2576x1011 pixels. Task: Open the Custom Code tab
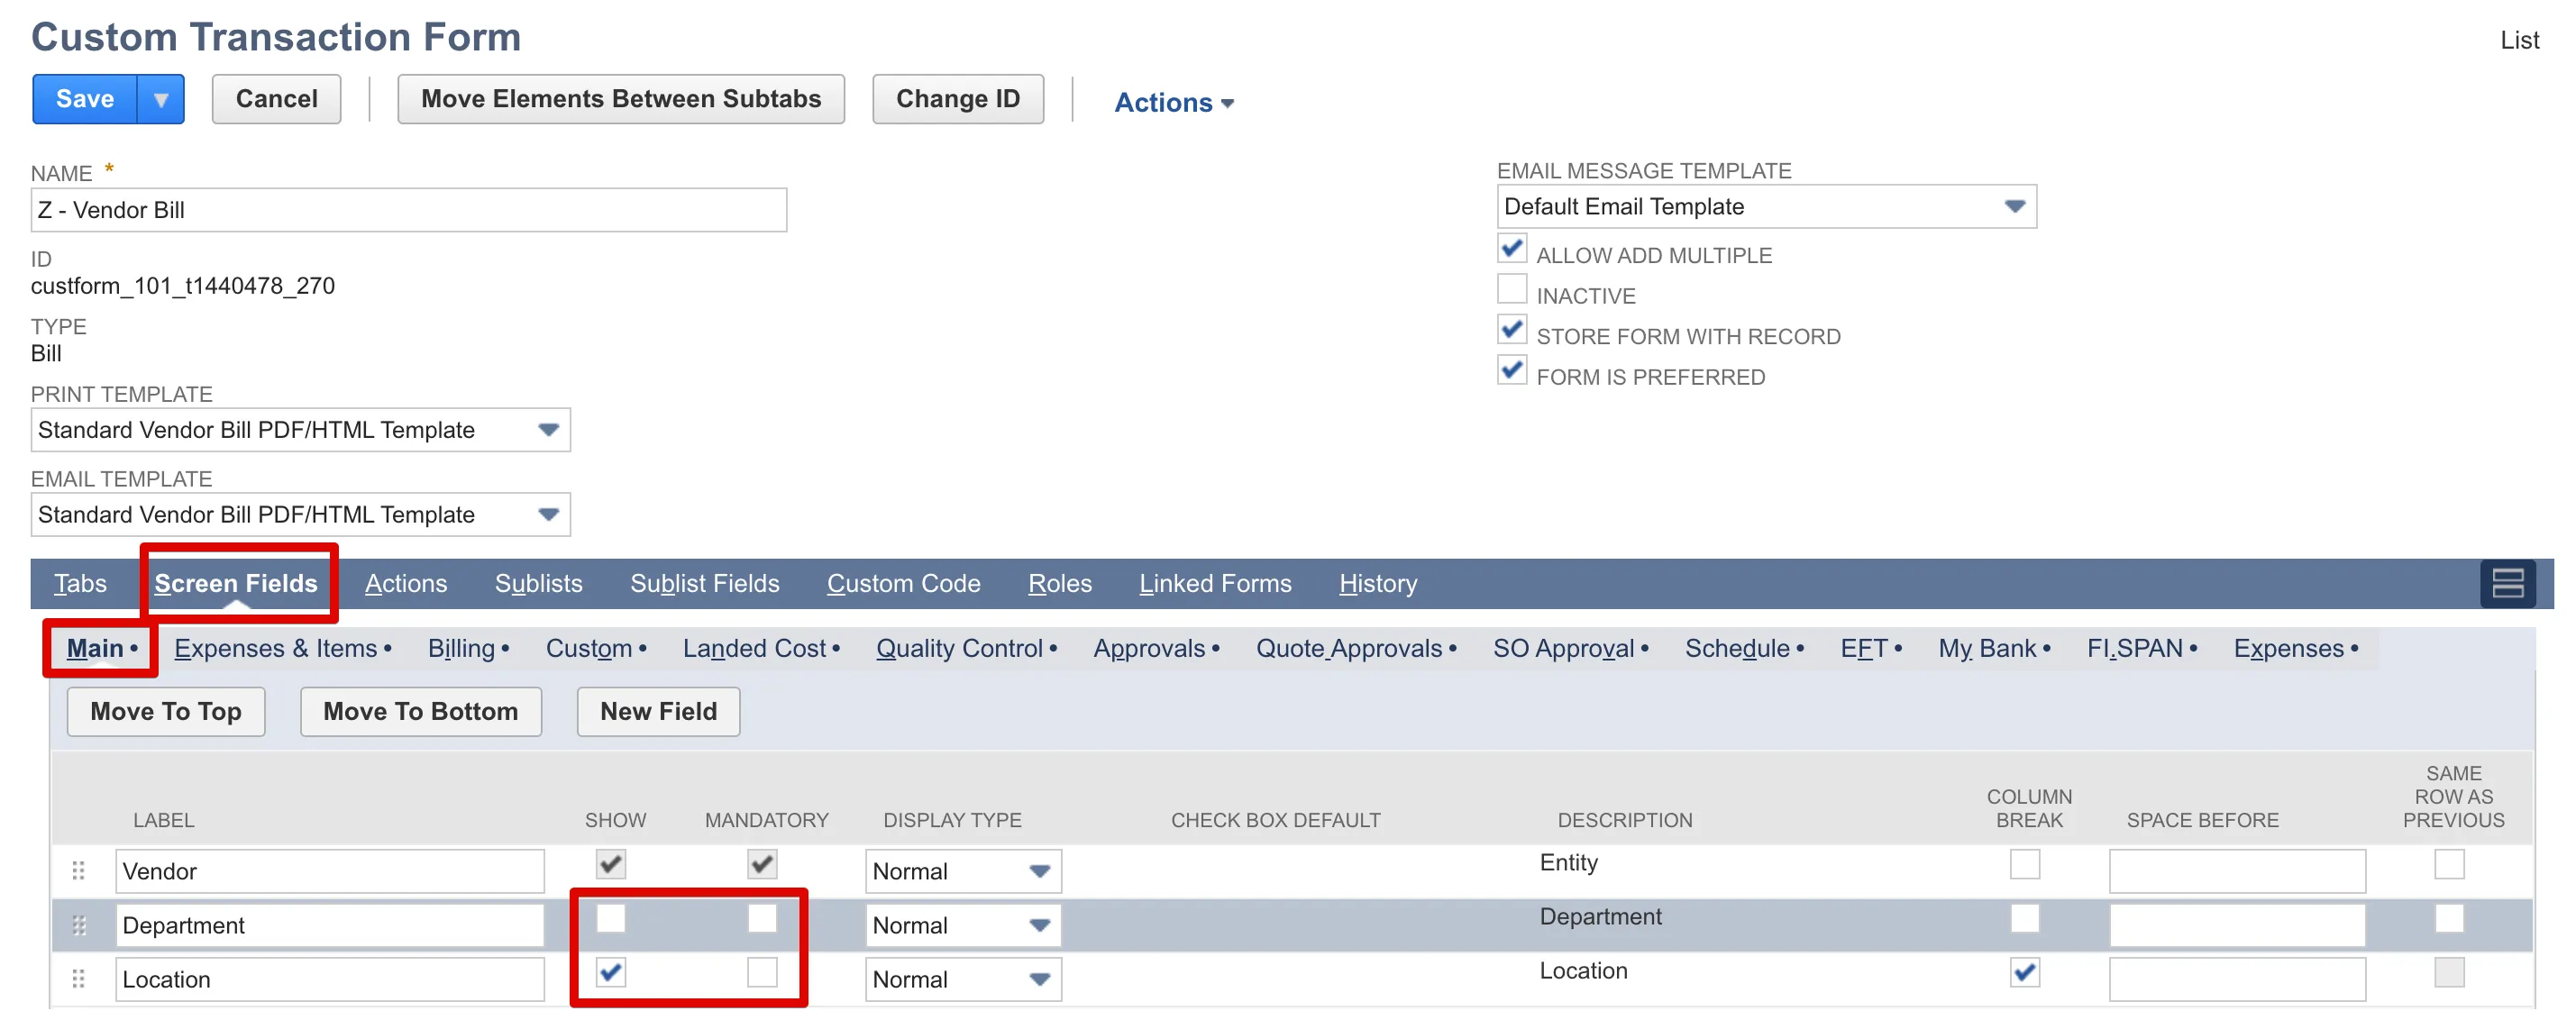tap(903, 583)
